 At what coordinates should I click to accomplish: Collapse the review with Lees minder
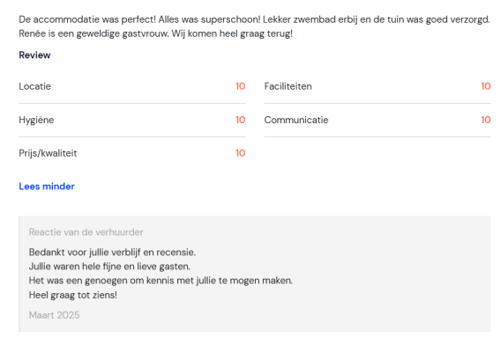(x=47, y=187)
